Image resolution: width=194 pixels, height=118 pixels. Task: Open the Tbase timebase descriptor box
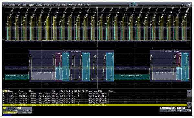pos(168,109)
